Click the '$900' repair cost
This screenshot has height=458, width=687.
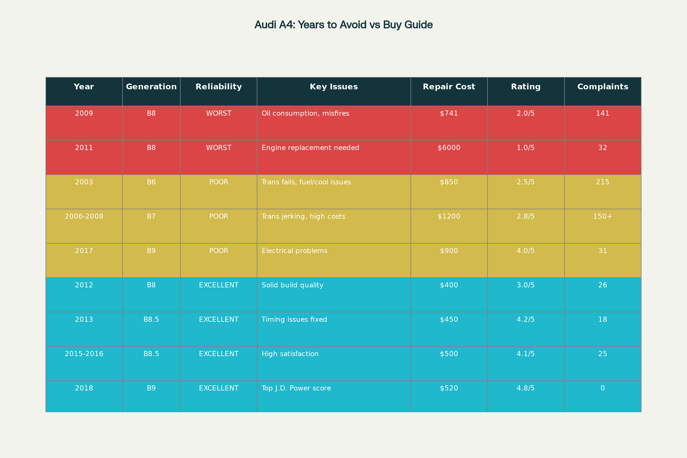(x=449, y=251)
